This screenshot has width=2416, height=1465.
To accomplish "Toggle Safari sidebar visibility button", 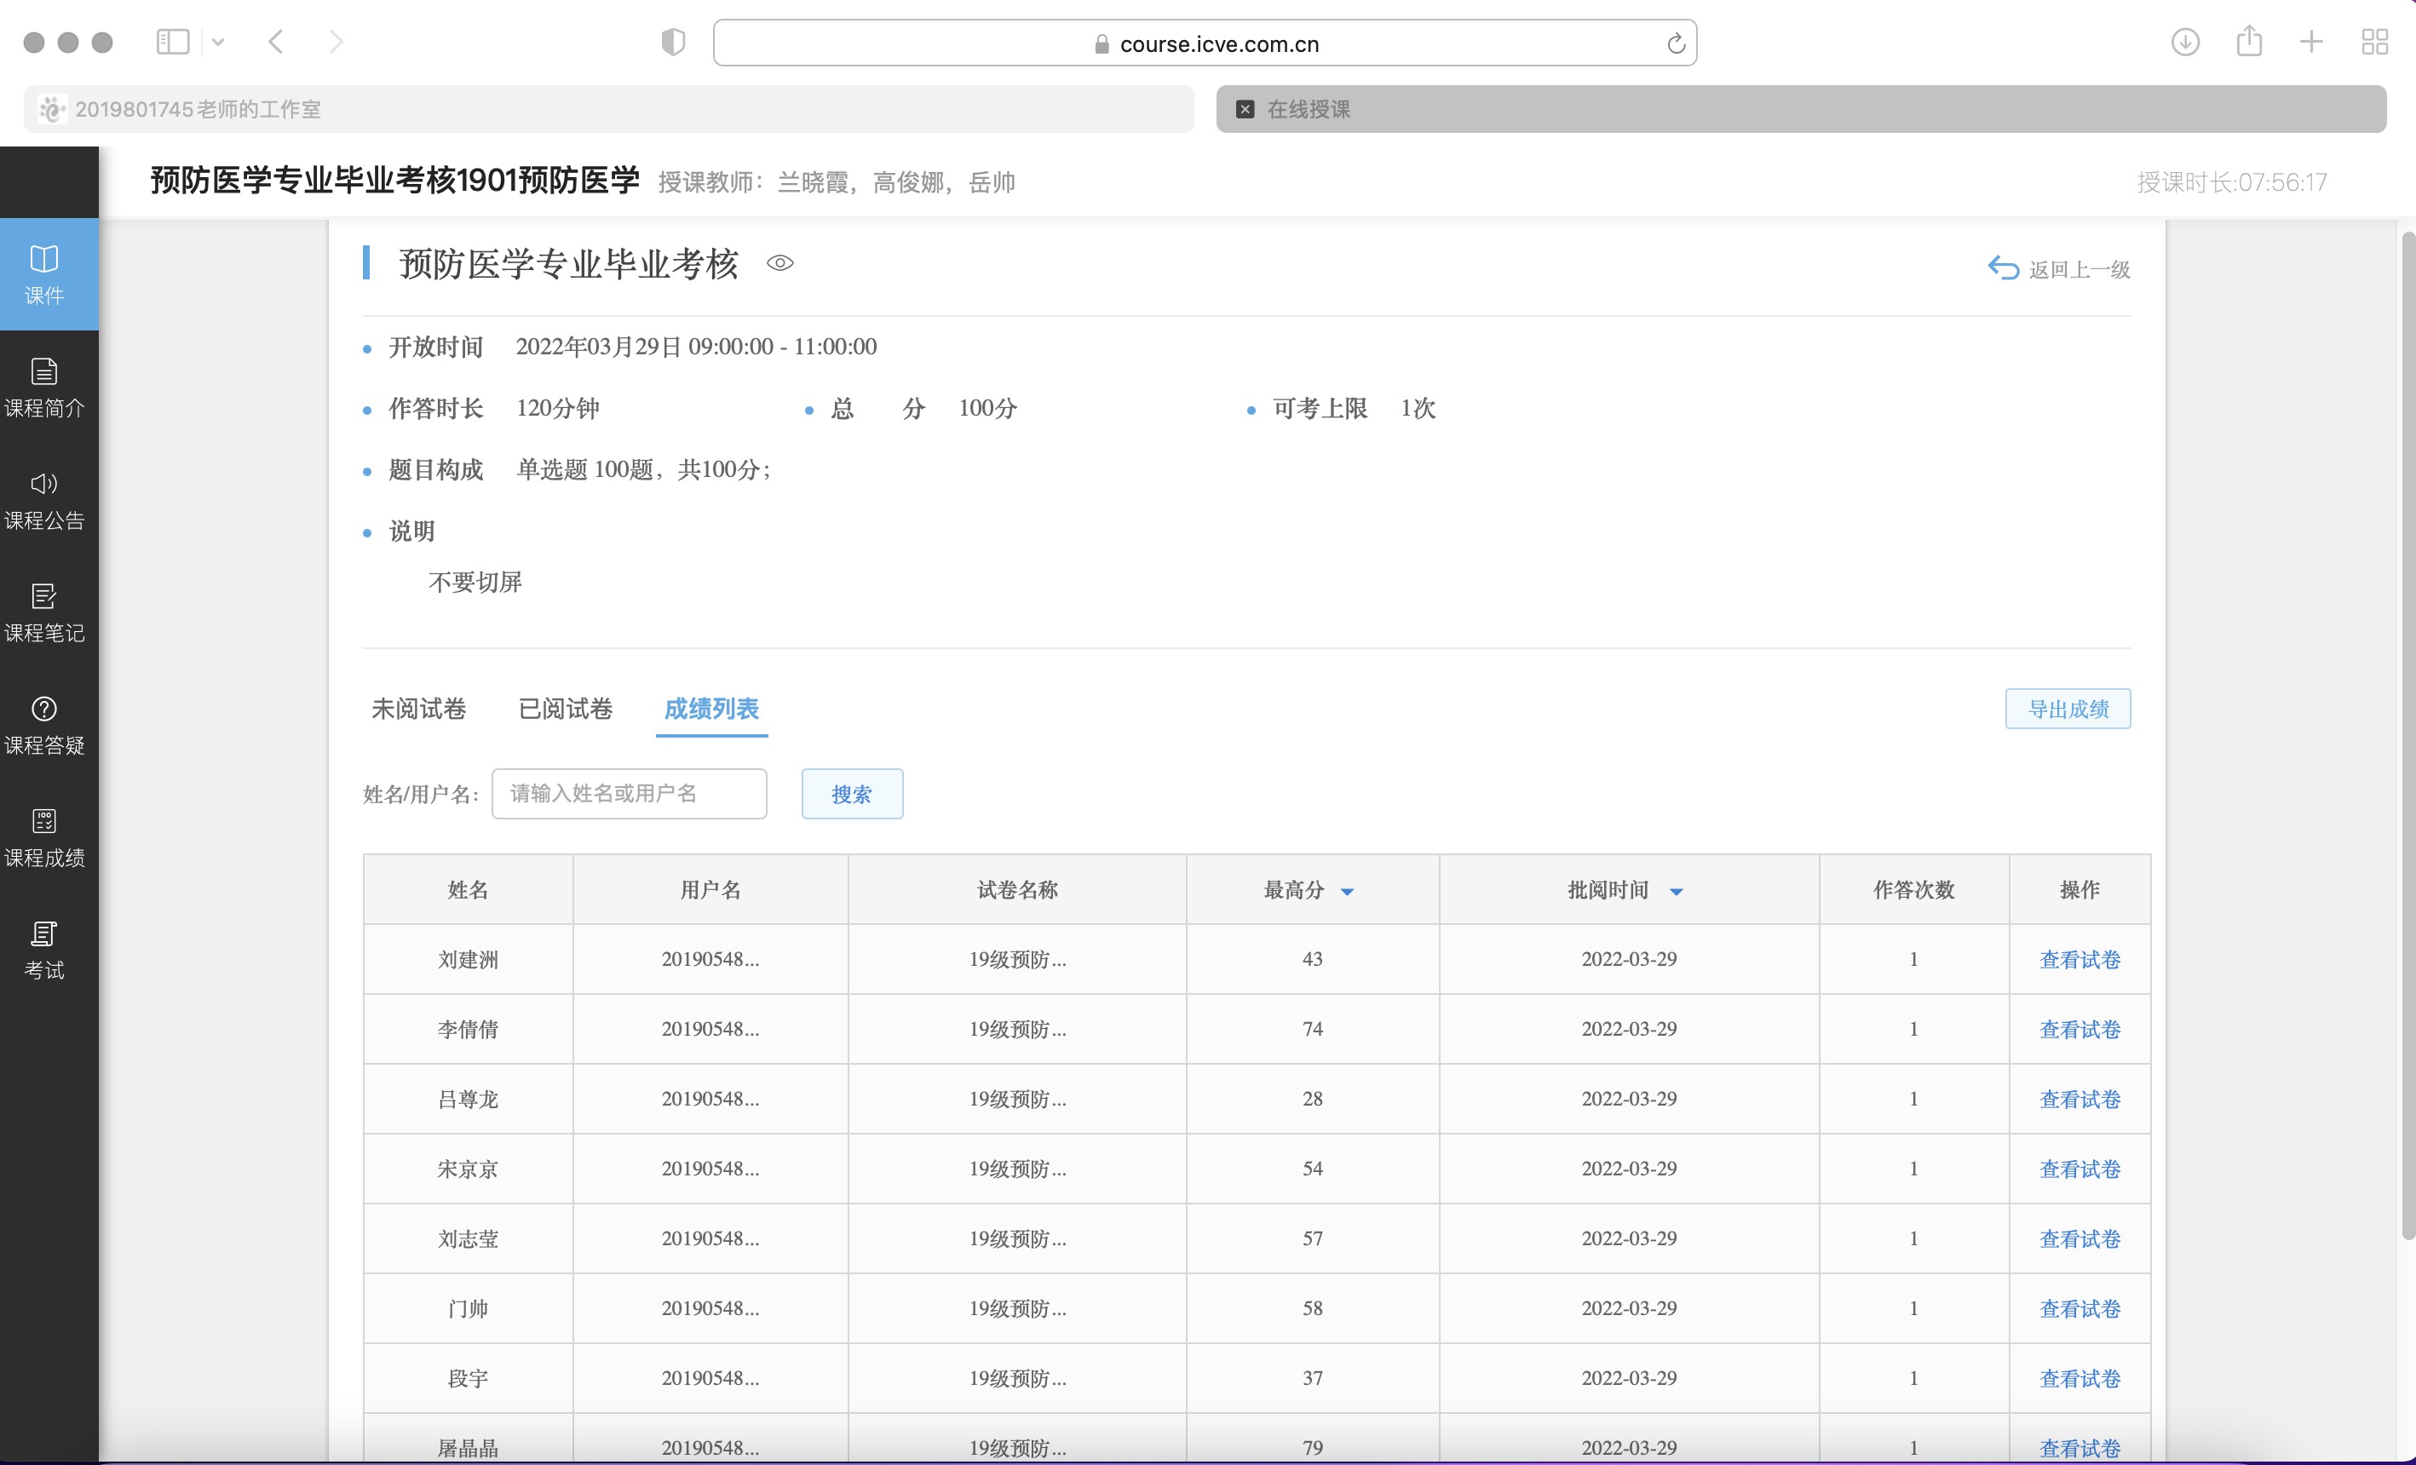I will [x=173, y=43].
